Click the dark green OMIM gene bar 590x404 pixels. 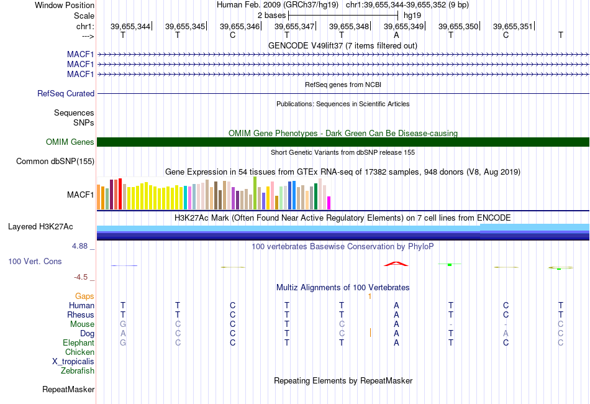coord(343,142)
